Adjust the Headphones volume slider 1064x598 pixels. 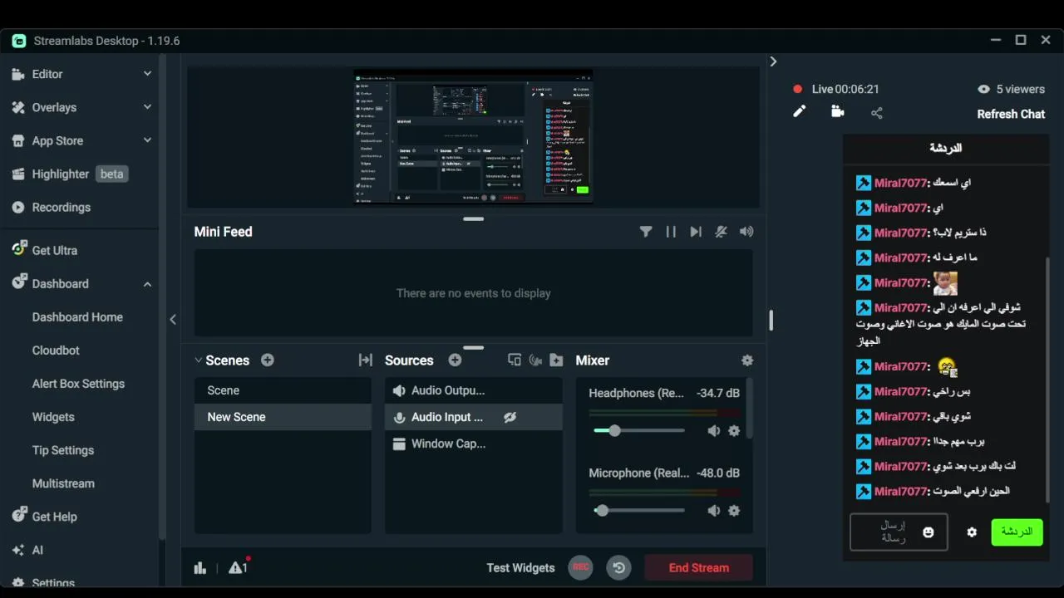click(639, 430)
